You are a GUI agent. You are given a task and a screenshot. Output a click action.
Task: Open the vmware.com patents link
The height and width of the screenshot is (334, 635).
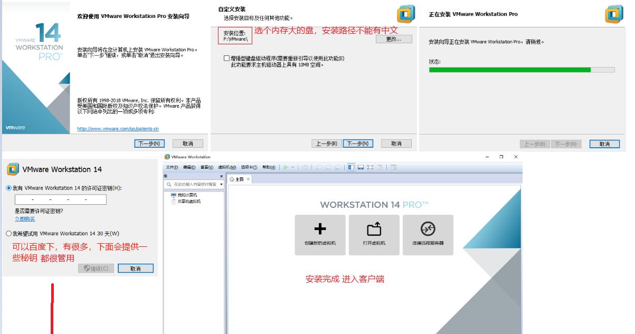pos(118,129)
